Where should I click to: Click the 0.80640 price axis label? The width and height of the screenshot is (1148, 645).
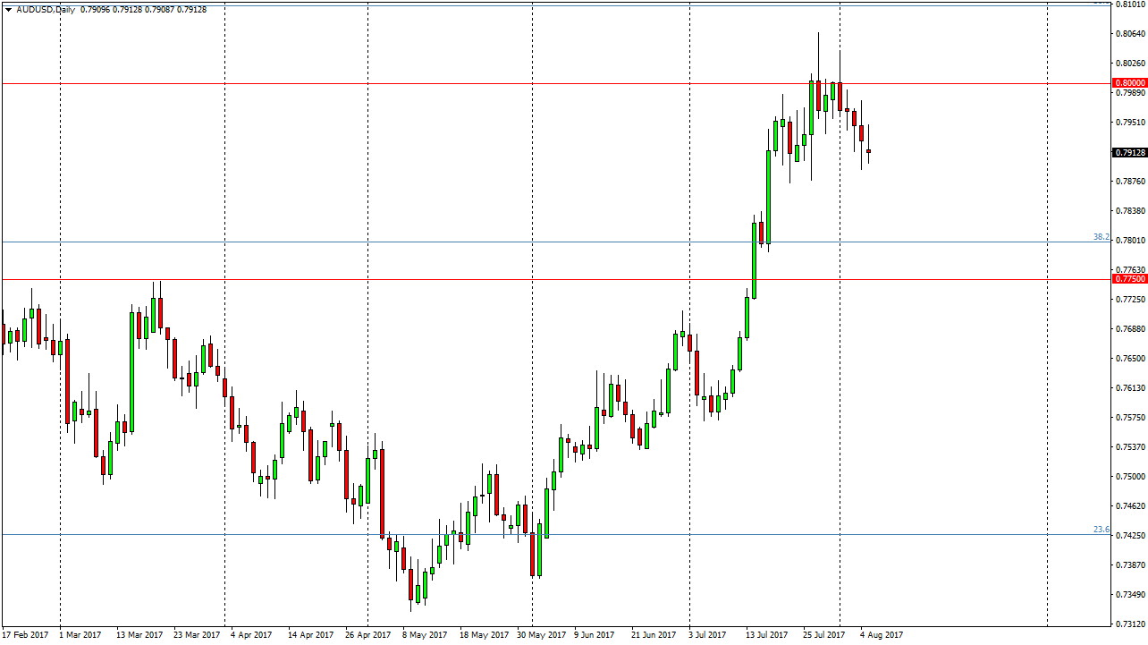click(x=1130, y=34)
